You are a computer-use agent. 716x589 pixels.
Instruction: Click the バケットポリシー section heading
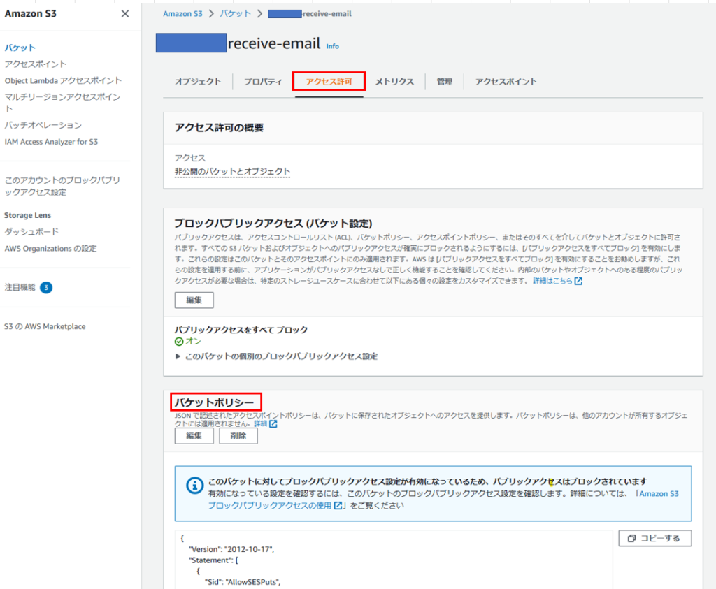[214, 402]
